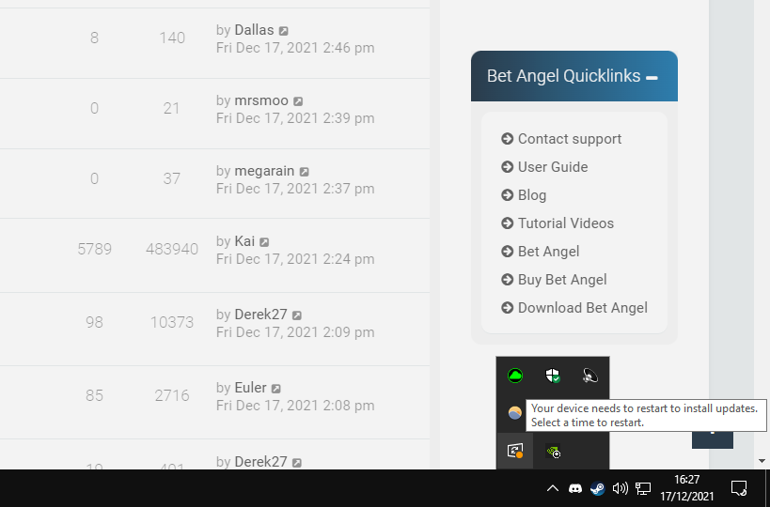Screen dimensions: 770x507
Task: Open Windows Update restart tray icon
Action: [x=514, y=451]
